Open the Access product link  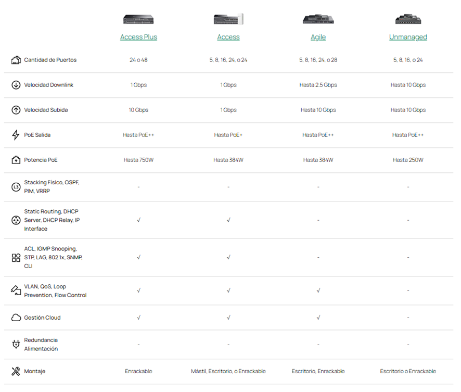(228, 37)
